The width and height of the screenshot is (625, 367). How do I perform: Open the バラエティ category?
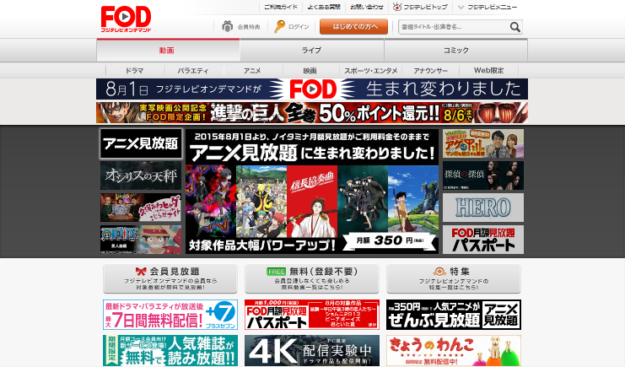[x=193, y=71]
